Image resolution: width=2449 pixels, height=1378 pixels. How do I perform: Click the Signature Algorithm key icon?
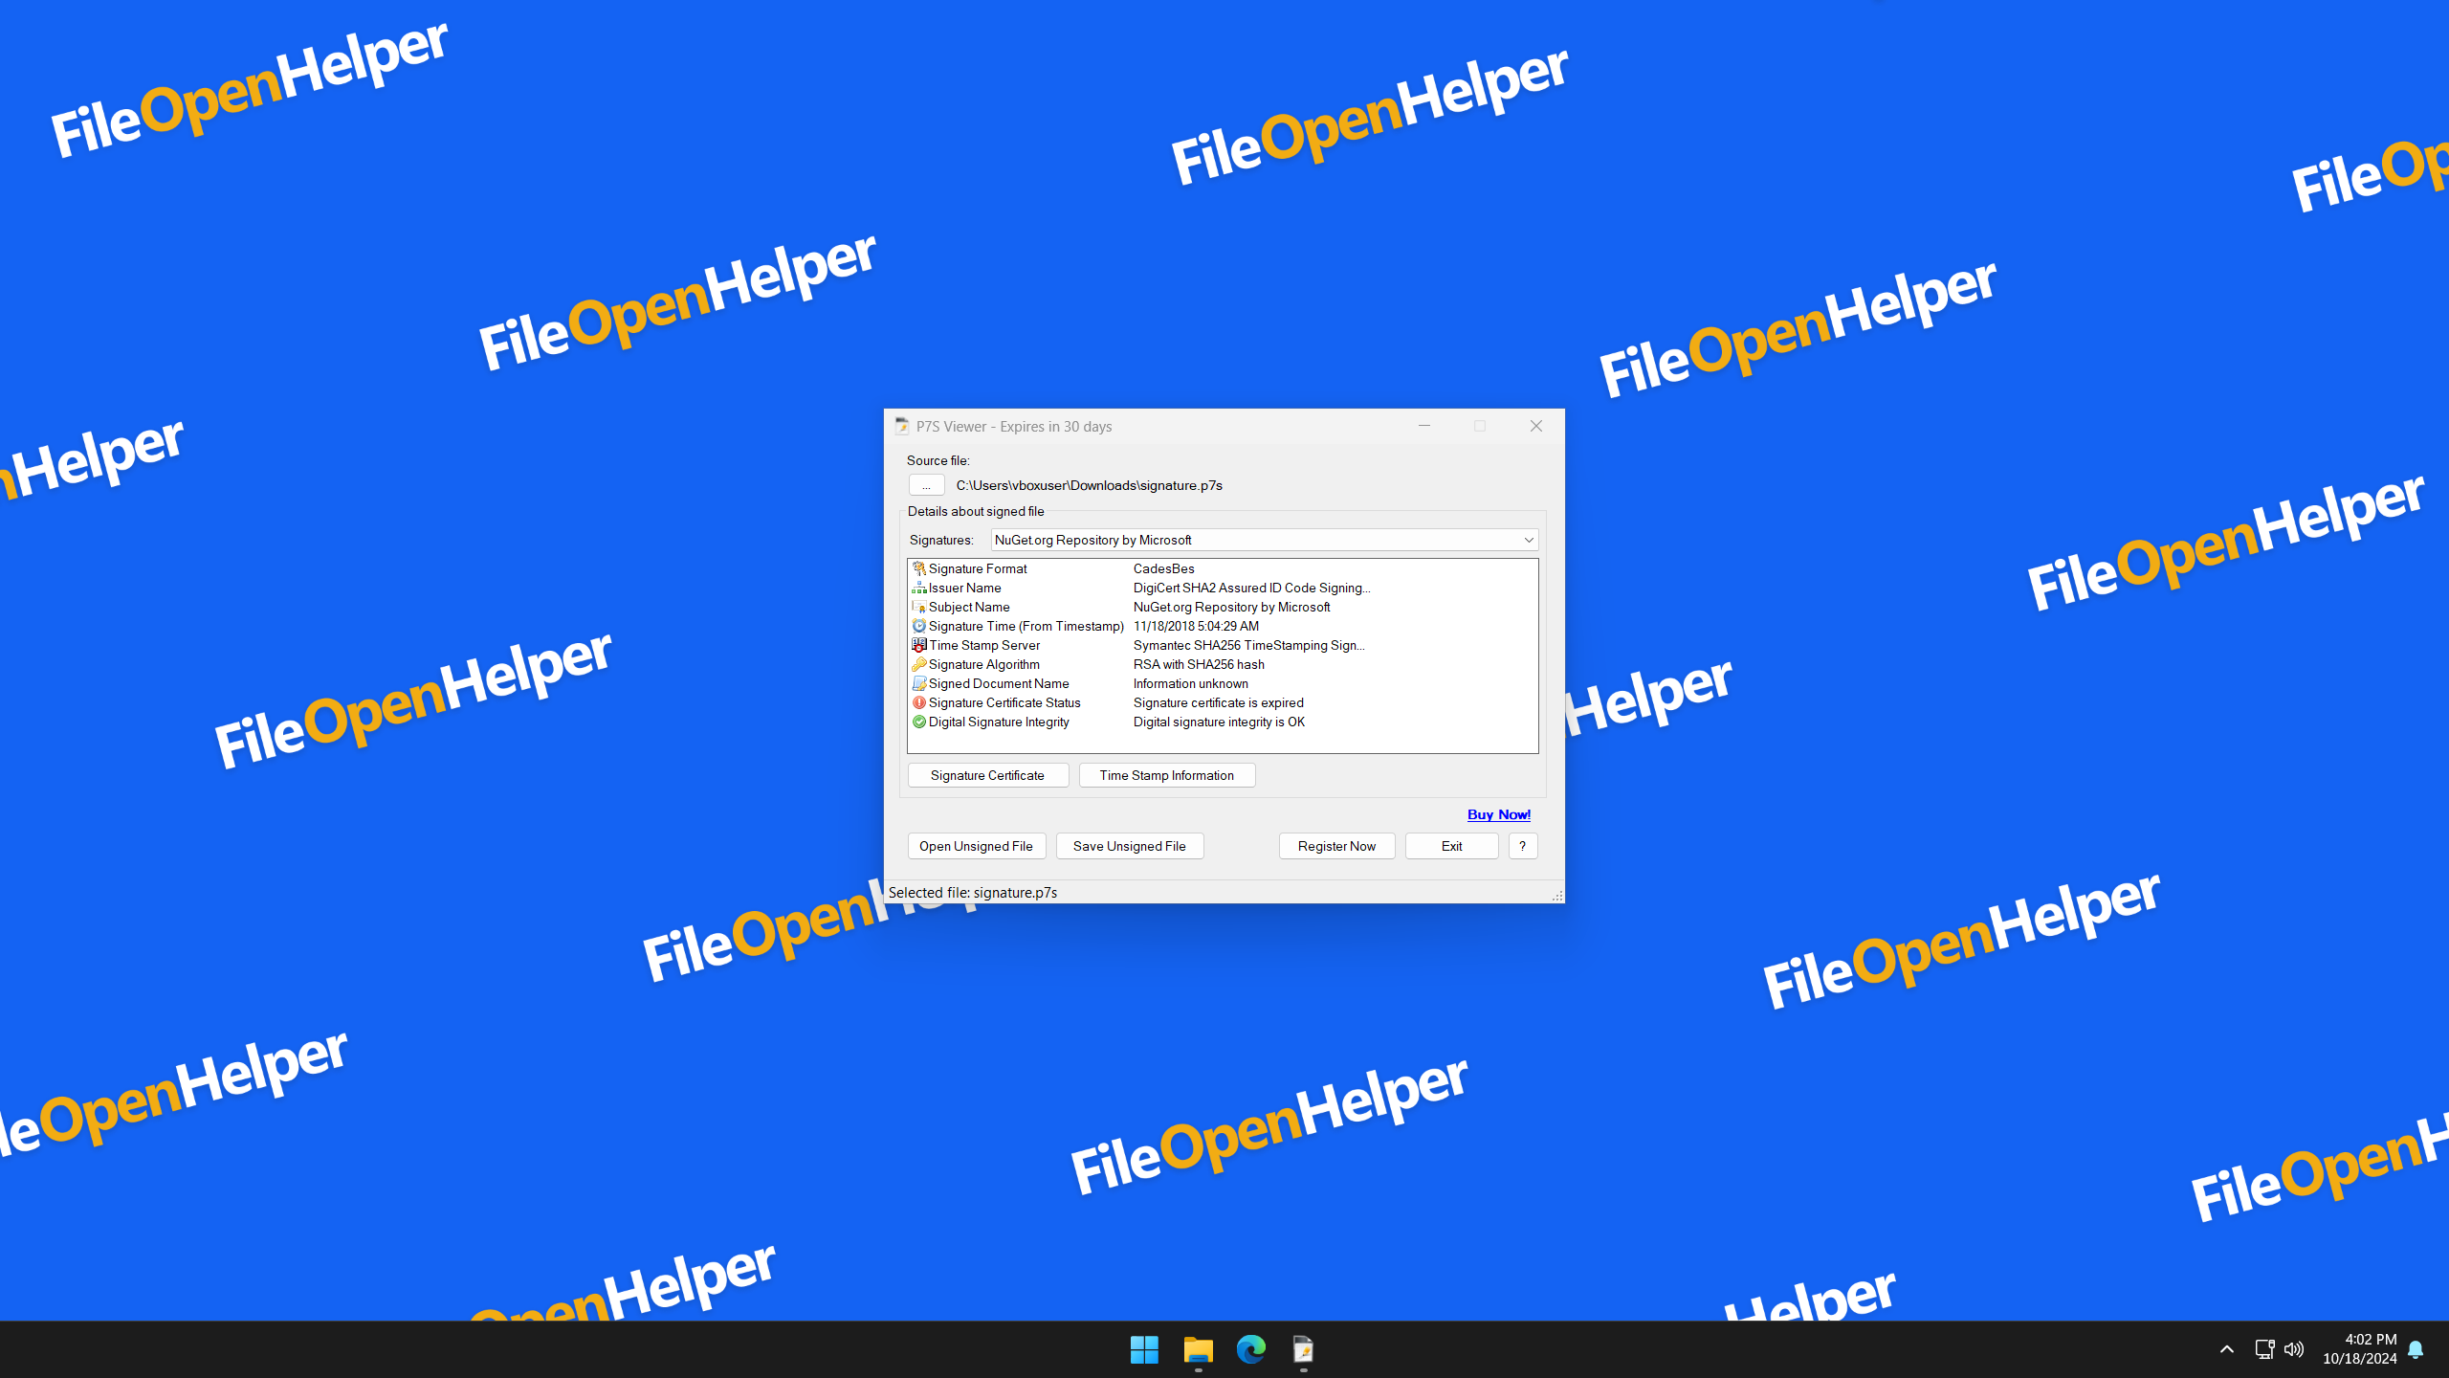pos(918,664)
